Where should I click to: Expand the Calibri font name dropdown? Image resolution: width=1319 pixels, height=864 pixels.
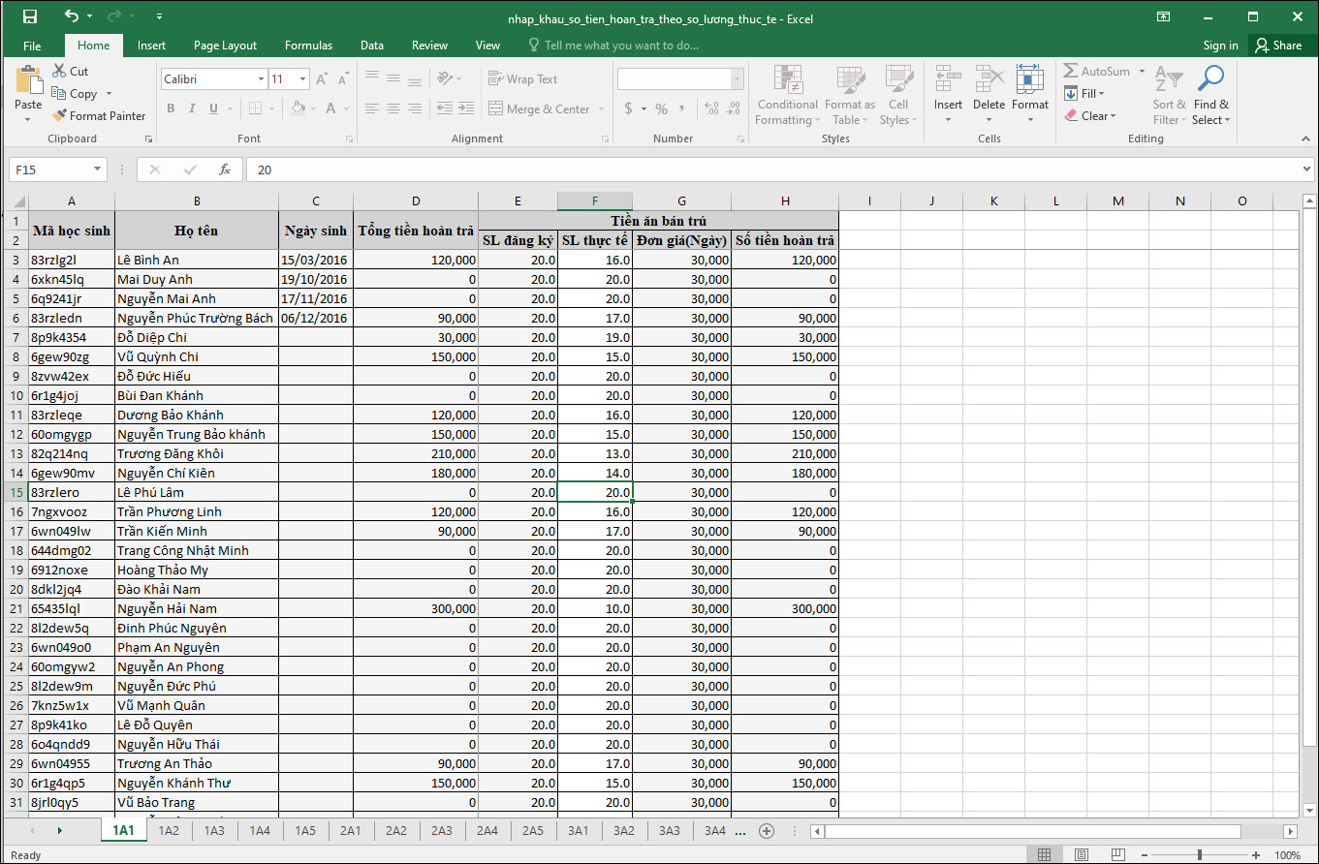click(x=261, y=79)
